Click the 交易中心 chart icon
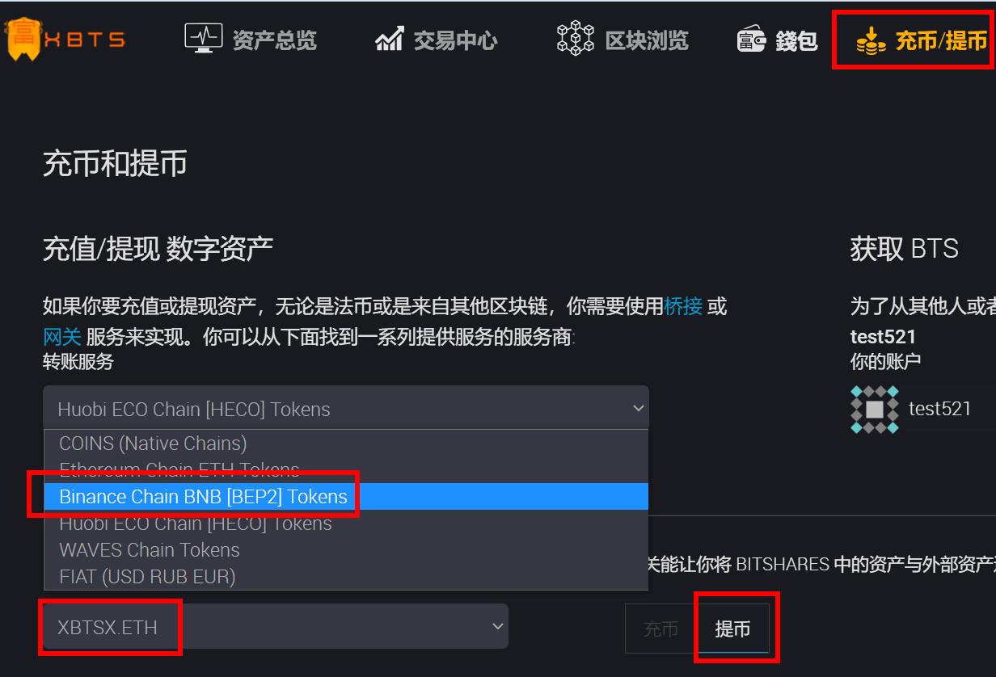This screenshot has height=677, width=996. [x=389, y=39]
